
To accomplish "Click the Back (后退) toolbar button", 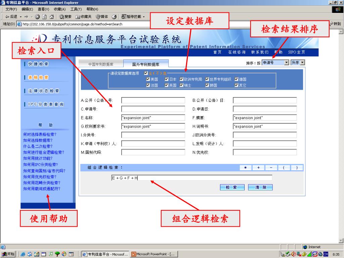I will coord(11,17).
